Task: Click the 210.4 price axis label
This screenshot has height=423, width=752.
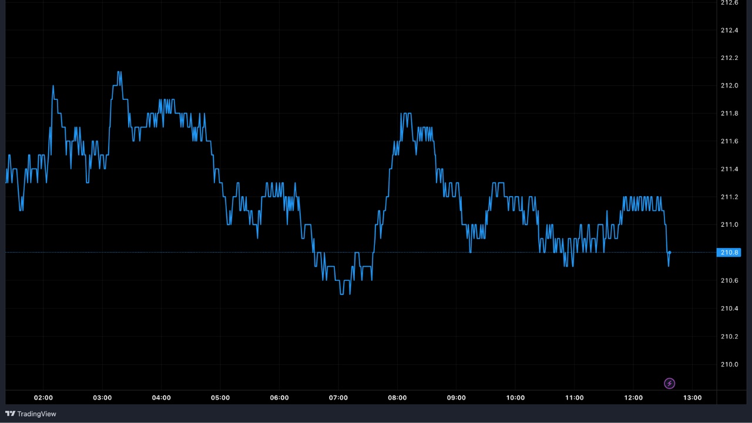Action: pos(729,308)
